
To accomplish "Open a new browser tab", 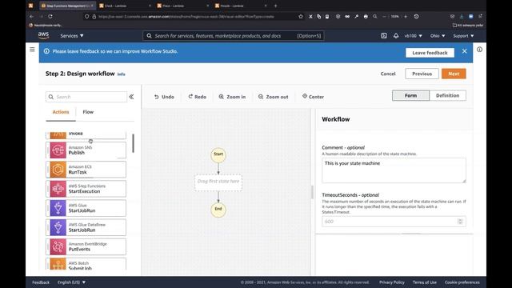I will coord(275,6).
